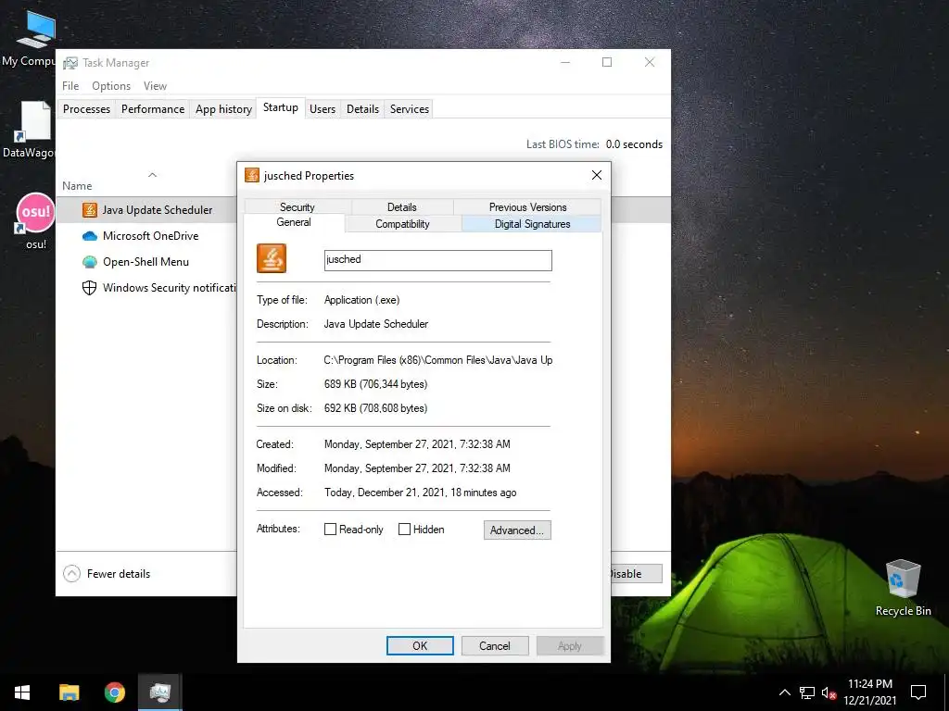This screenshot has height=711, width=949.
Task: Toggle the Read-only attribute checkbox
Action: (x=331, y=530)
